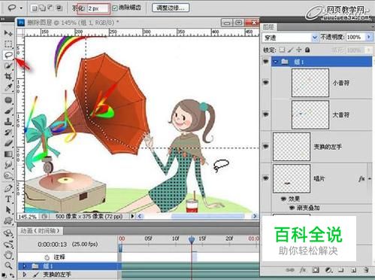The image size is (375, 280).
Task: Click the Add Layer Style fx button
Action: click(303, 270)
